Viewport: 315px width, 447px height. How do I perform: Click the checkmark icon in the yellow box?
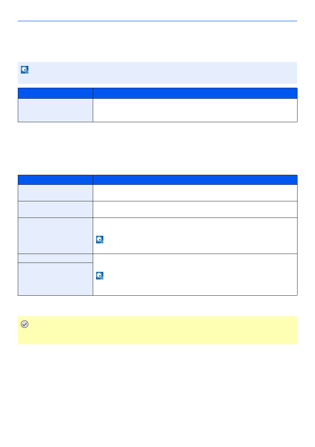pos(24,324)
